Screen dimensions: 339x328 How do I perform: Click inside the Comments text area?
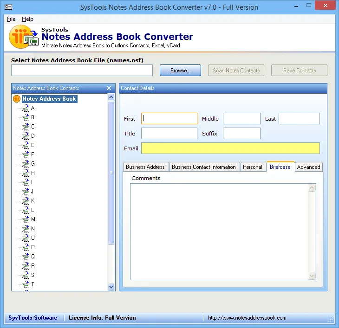click(220, 232)
